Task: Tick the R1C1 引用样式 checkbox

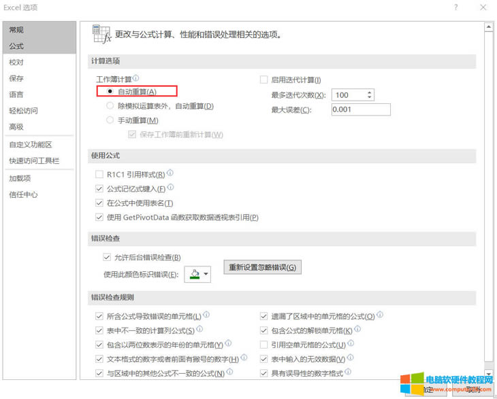Action: 100,175
